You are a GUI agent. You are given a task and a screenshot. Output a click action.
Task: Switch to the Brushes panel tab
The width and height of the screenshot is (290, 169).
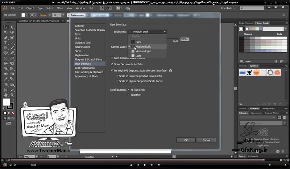tap(243, 66)
